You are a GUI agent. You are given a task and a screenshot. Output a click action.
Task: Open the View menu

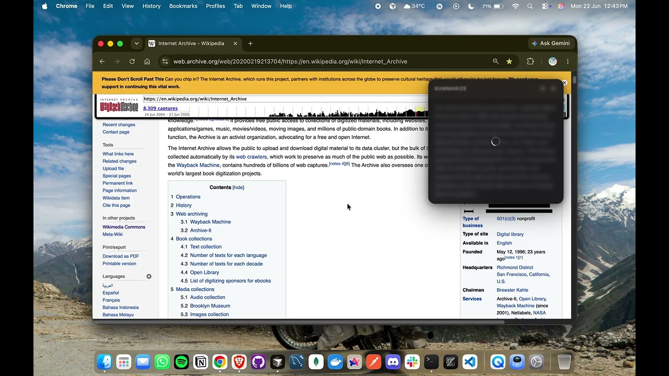128,6
